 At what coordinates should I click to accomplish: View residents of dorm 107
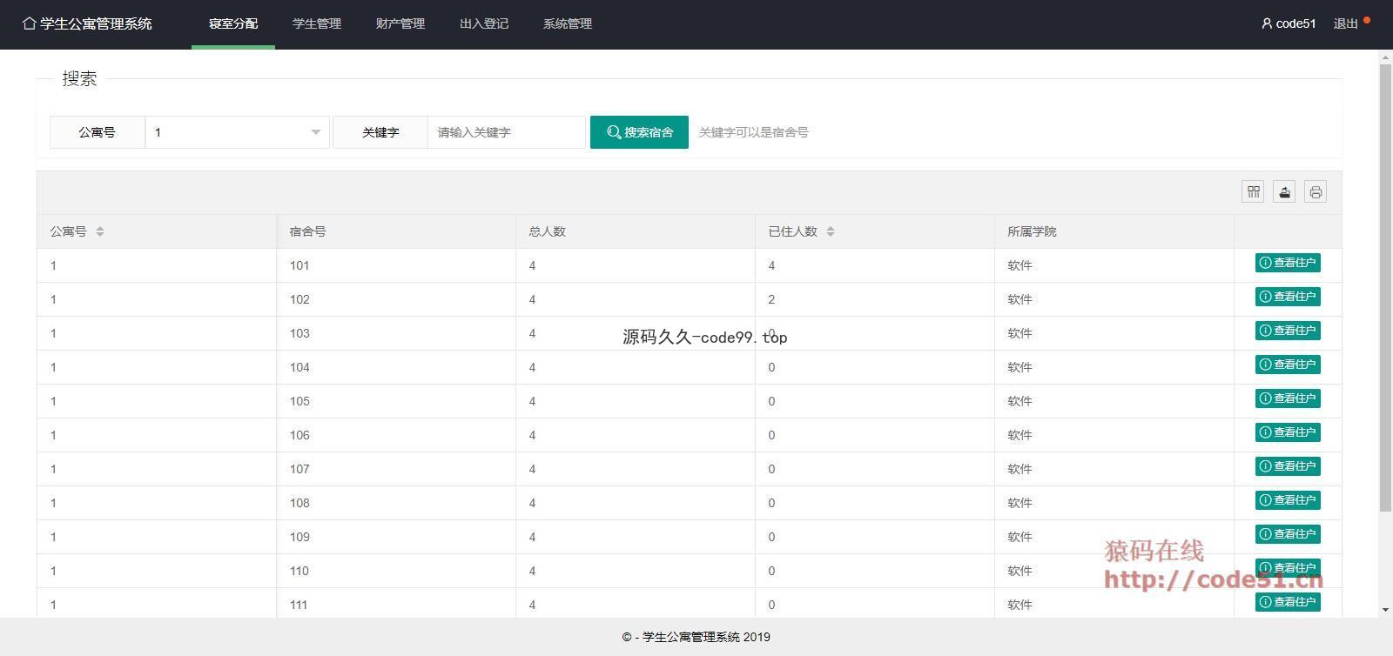pos(1288,466)
